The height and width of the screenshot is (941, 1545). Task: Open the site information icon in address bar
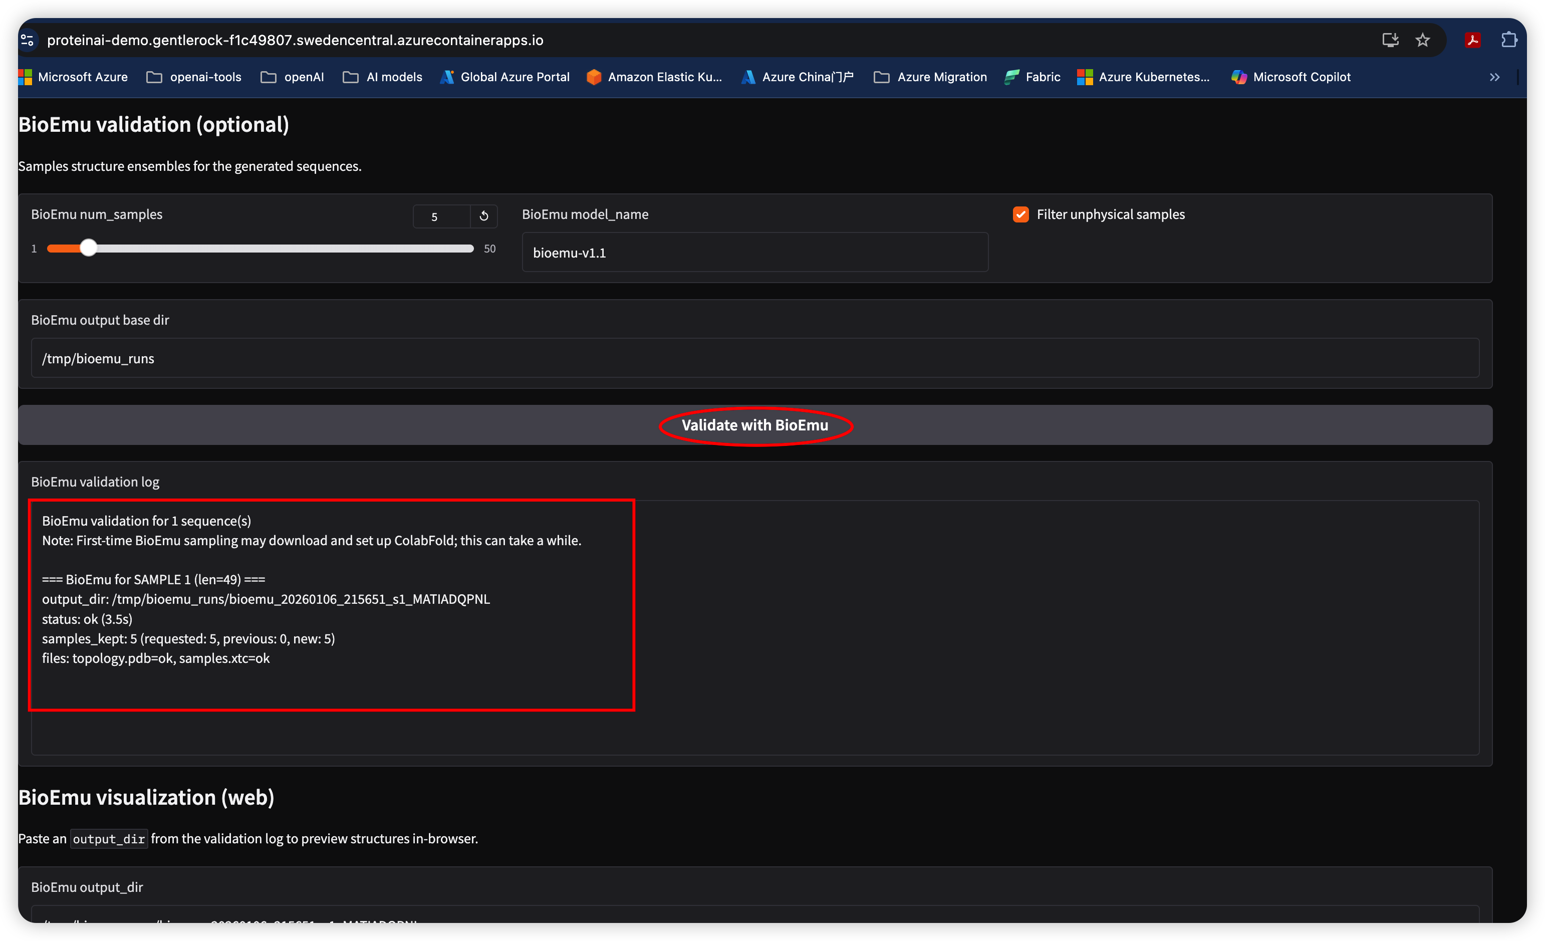27,40
